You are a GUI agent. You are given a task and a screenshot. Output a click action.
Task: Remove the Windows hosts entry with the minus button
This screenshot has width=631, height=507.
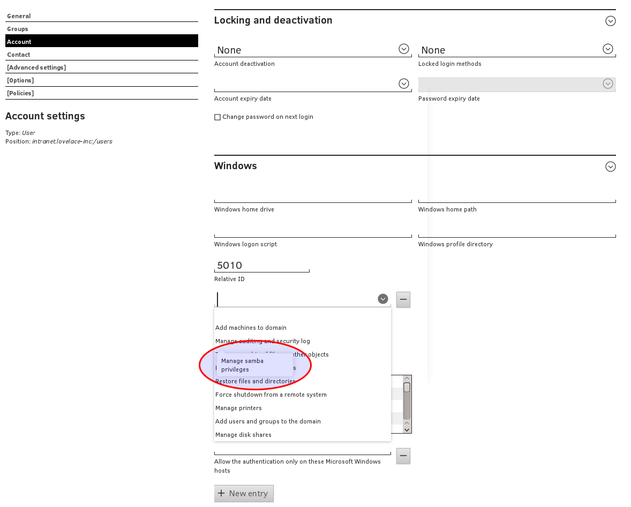point(403,456)
